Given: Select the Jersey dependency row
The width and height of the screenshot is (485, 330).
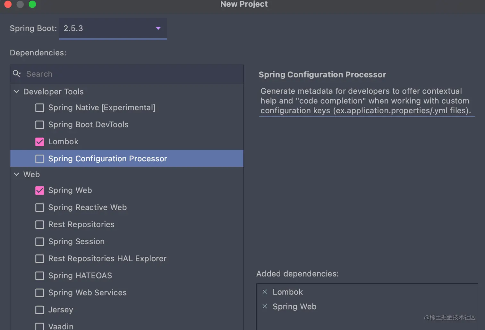Looking at the screenshot, I should [x=61, y=310].
